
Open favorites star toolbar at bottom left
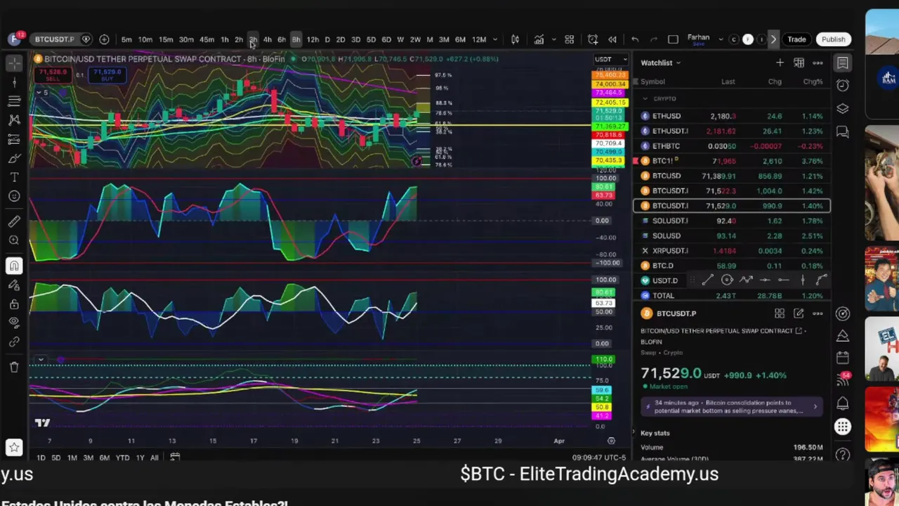tap(14, 447)
